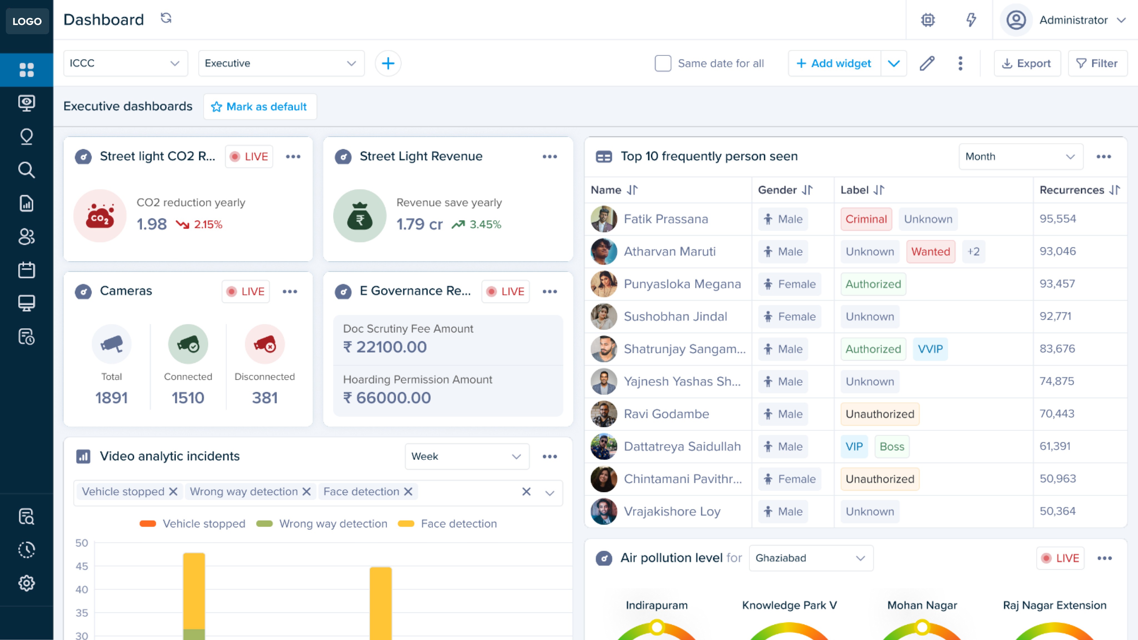Click Fatik Prassana's profile thumbnail
1138x640 pixels.
pos(603,219)
